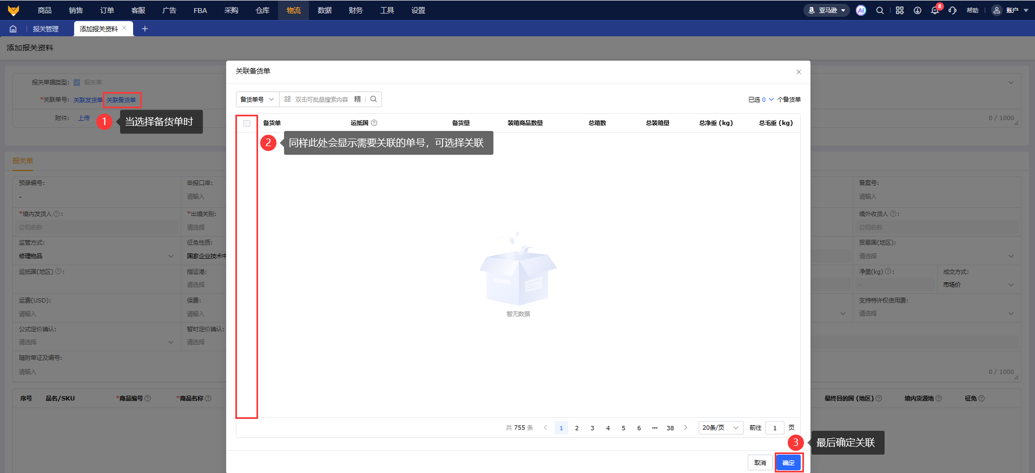
Task: Click the 关联备货单 link
Action: click(121, 100)
